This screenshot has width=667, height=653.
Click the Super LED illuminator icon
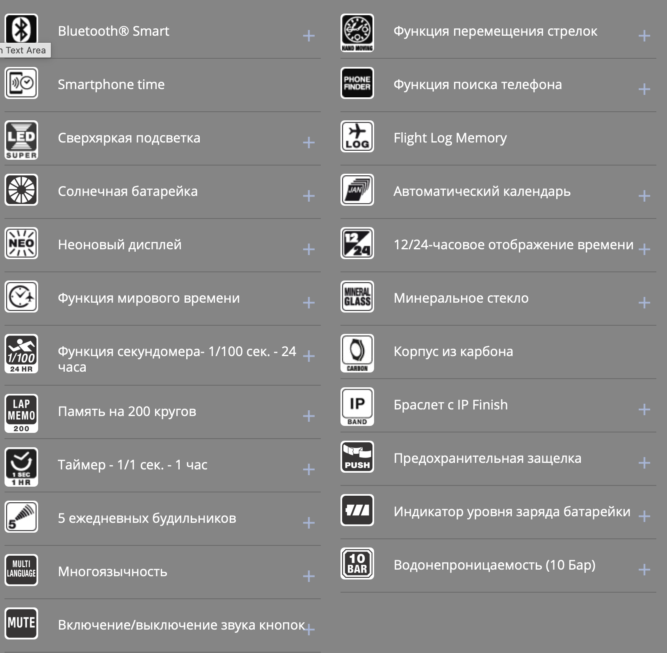pyautogui.click(x=21, y=140)
